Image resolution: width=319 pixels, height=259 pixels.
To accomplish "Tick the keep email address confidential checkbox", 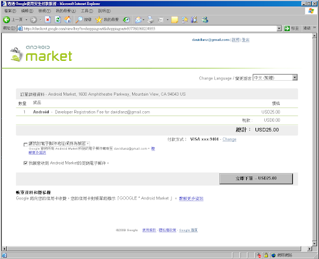I will (26, 144).
